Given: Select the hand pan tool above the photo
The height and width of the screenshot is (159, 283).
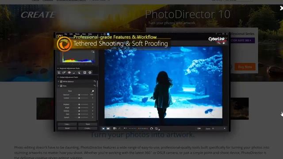Looking at the screenshot, I should pyautogui.click(x=224, y=43).
